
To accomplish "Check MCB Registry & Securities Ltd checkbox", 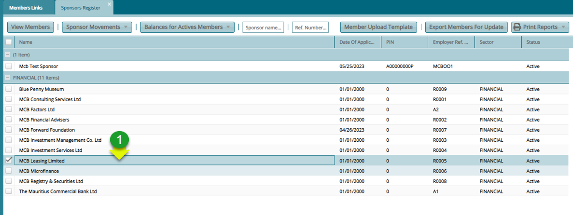I will click(9, 181).
